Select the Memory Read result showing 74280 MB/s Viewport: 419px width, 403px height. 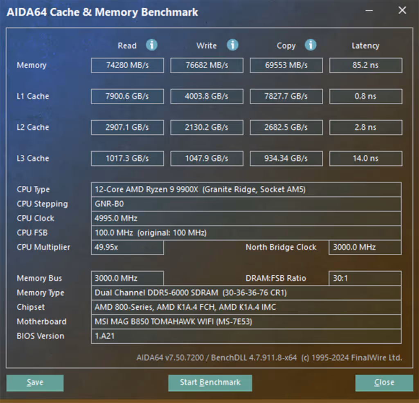pos(127,65)
